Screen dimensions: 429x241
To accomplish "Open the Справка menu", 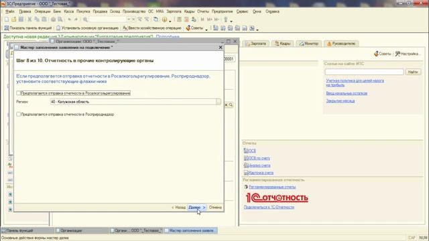I will [x=272, y=11].
